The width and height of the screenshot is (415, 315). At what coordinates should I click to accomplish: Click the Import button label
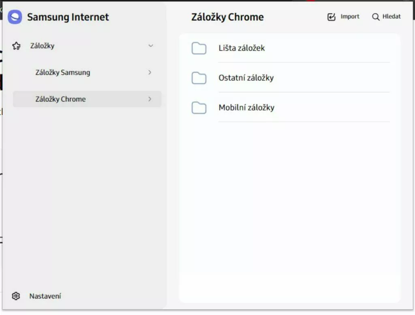[x=350, y=17]
